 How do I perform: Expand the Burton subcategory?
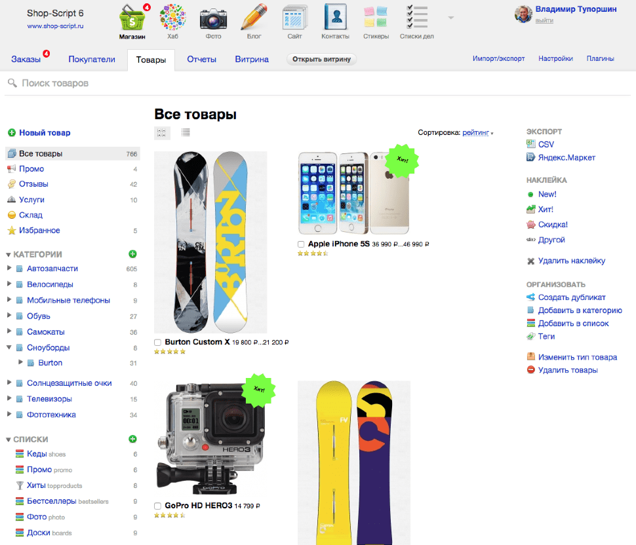pos(20,362)
